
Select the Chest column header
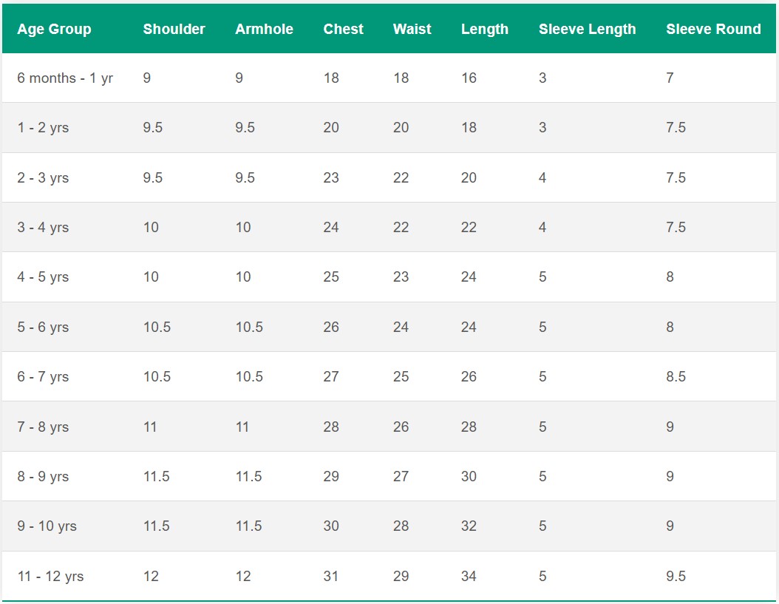click(x=342, y=29)
